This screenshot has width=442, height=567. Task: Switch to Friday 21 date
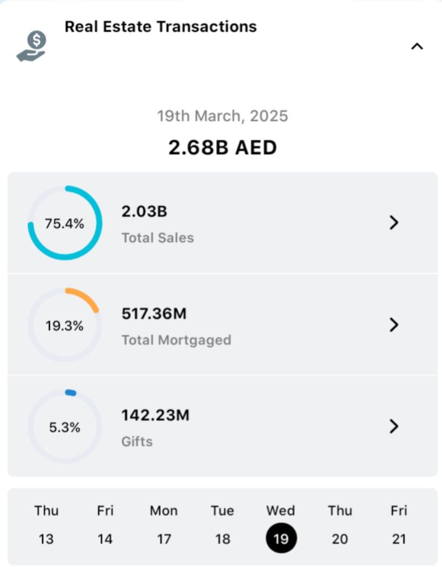399,524
